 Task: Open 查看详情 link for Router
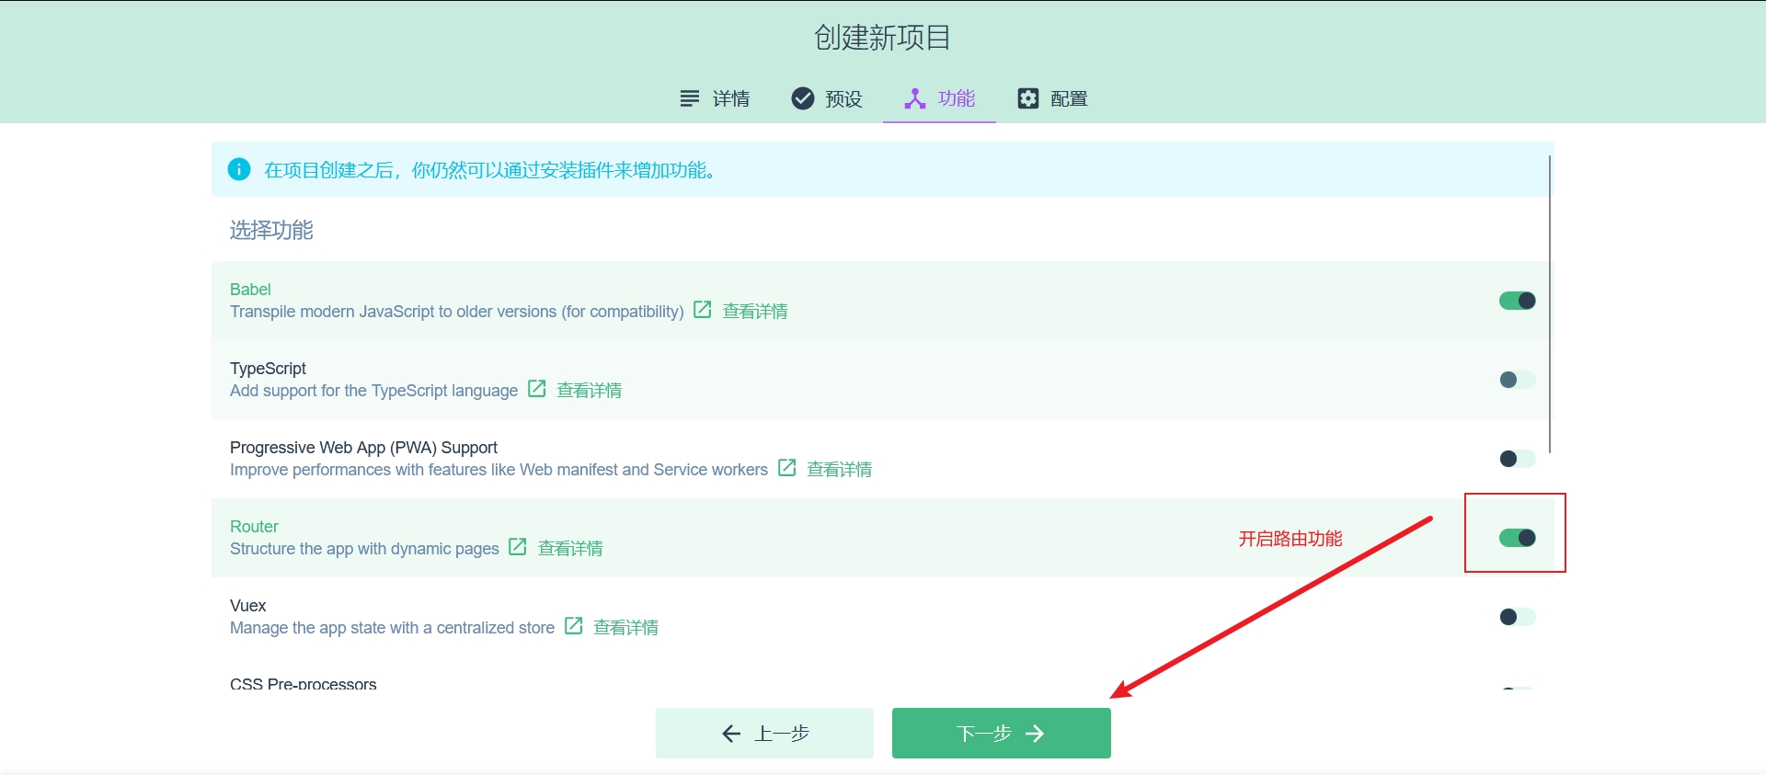coord(570,549)
